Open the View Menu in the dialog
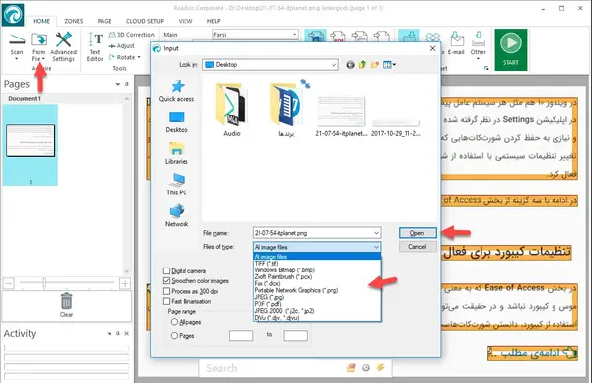Image resolution: width=592 pixels, height=383 pixels. click(389, 65)
